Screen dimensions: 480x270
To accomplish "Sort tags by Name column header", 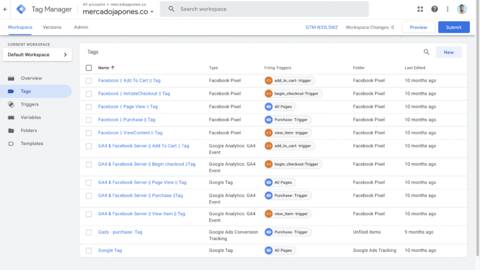I will pyautogui.click(x=104, y=67).
